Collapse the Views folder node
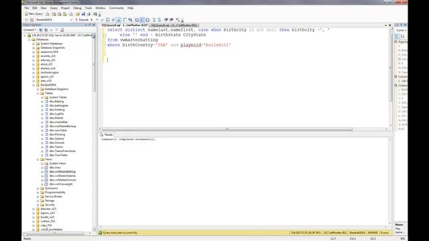The image size is (429, 241). point(38,159)
